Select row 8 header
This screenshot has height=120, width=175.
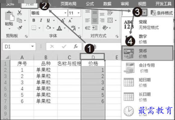(5, 107)
